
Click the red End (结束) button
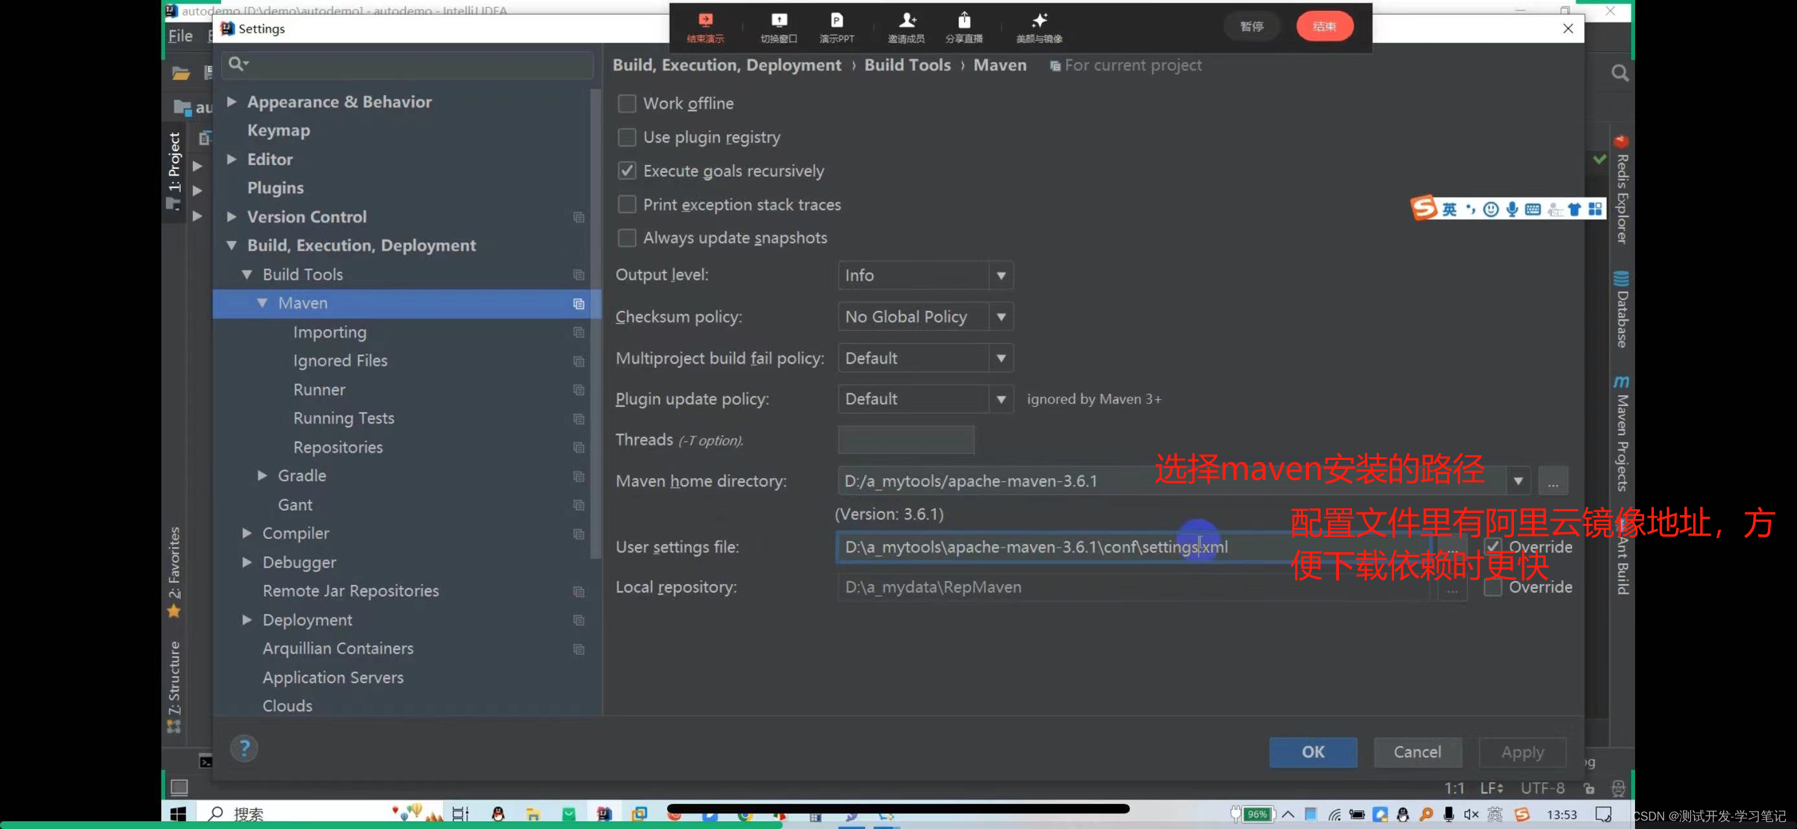click(1324, 27)
